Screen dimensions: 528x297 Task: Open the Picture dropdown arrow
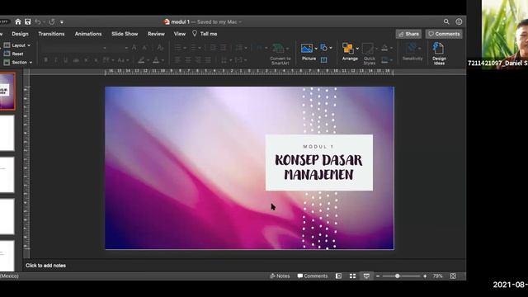316,49
